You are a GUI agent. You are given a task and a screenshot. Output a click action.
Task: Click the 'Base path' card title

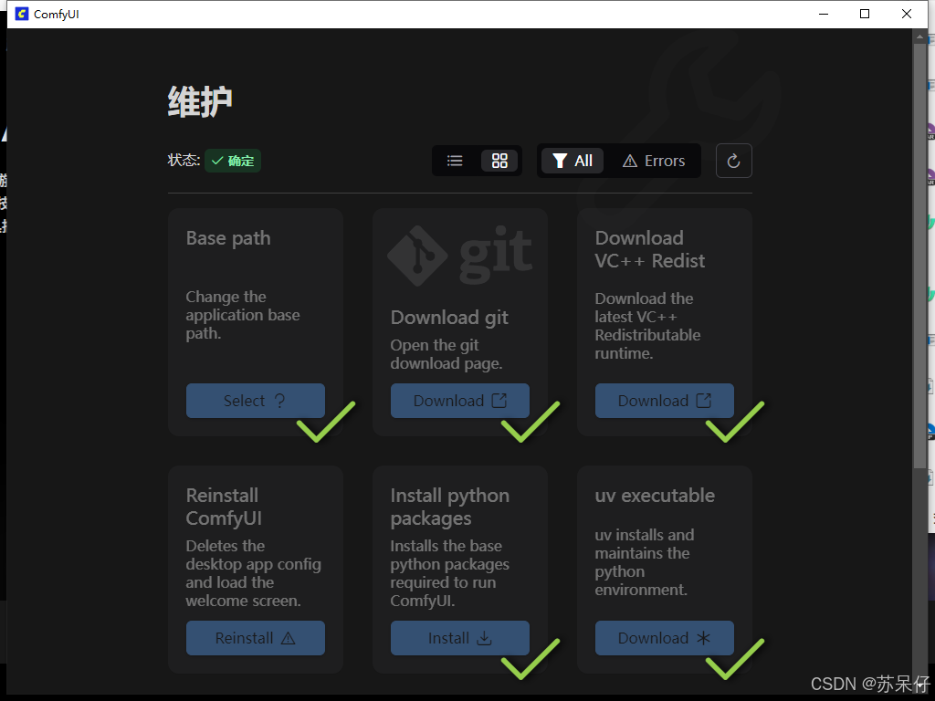pyautogui.click(x=228, y=238)
